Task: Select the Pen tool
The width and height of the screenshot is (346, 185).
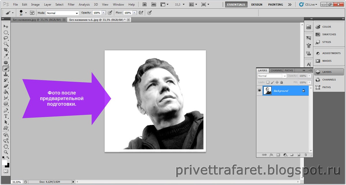Action: click(x=6, y=110)
